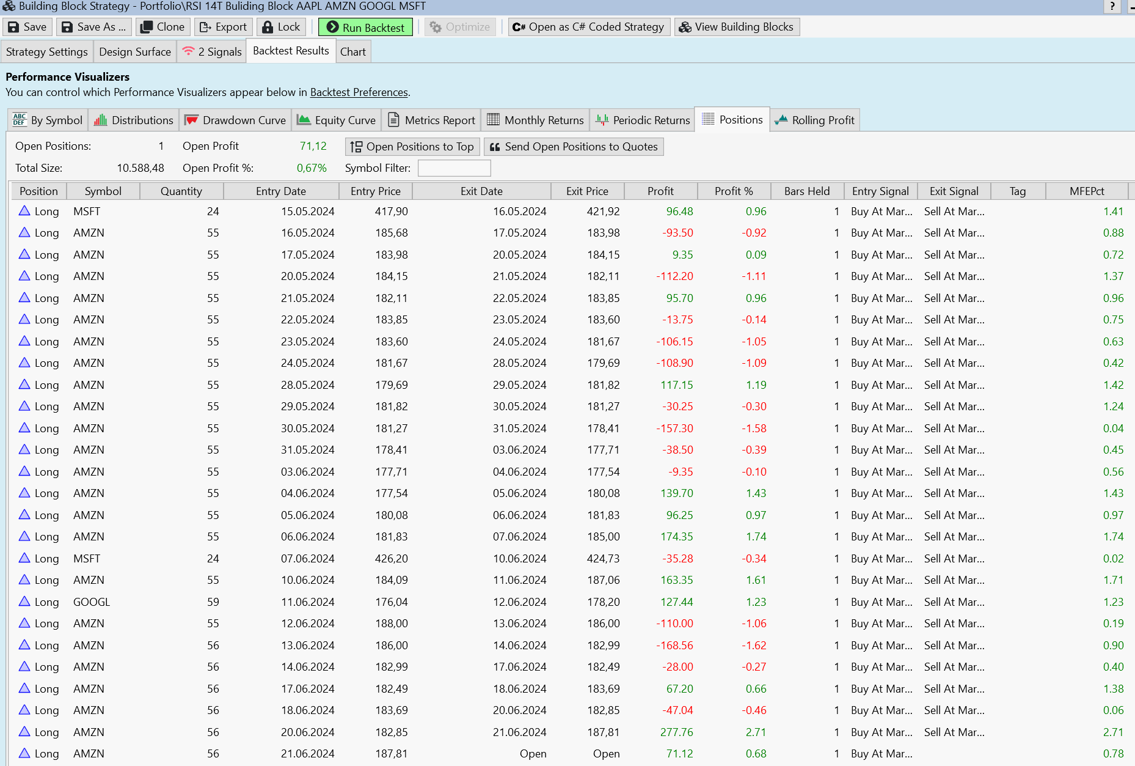The height and width of the screenshot is (766, 1135).
Task: Show the Monthly Returns tab
Action: (536, 120)
